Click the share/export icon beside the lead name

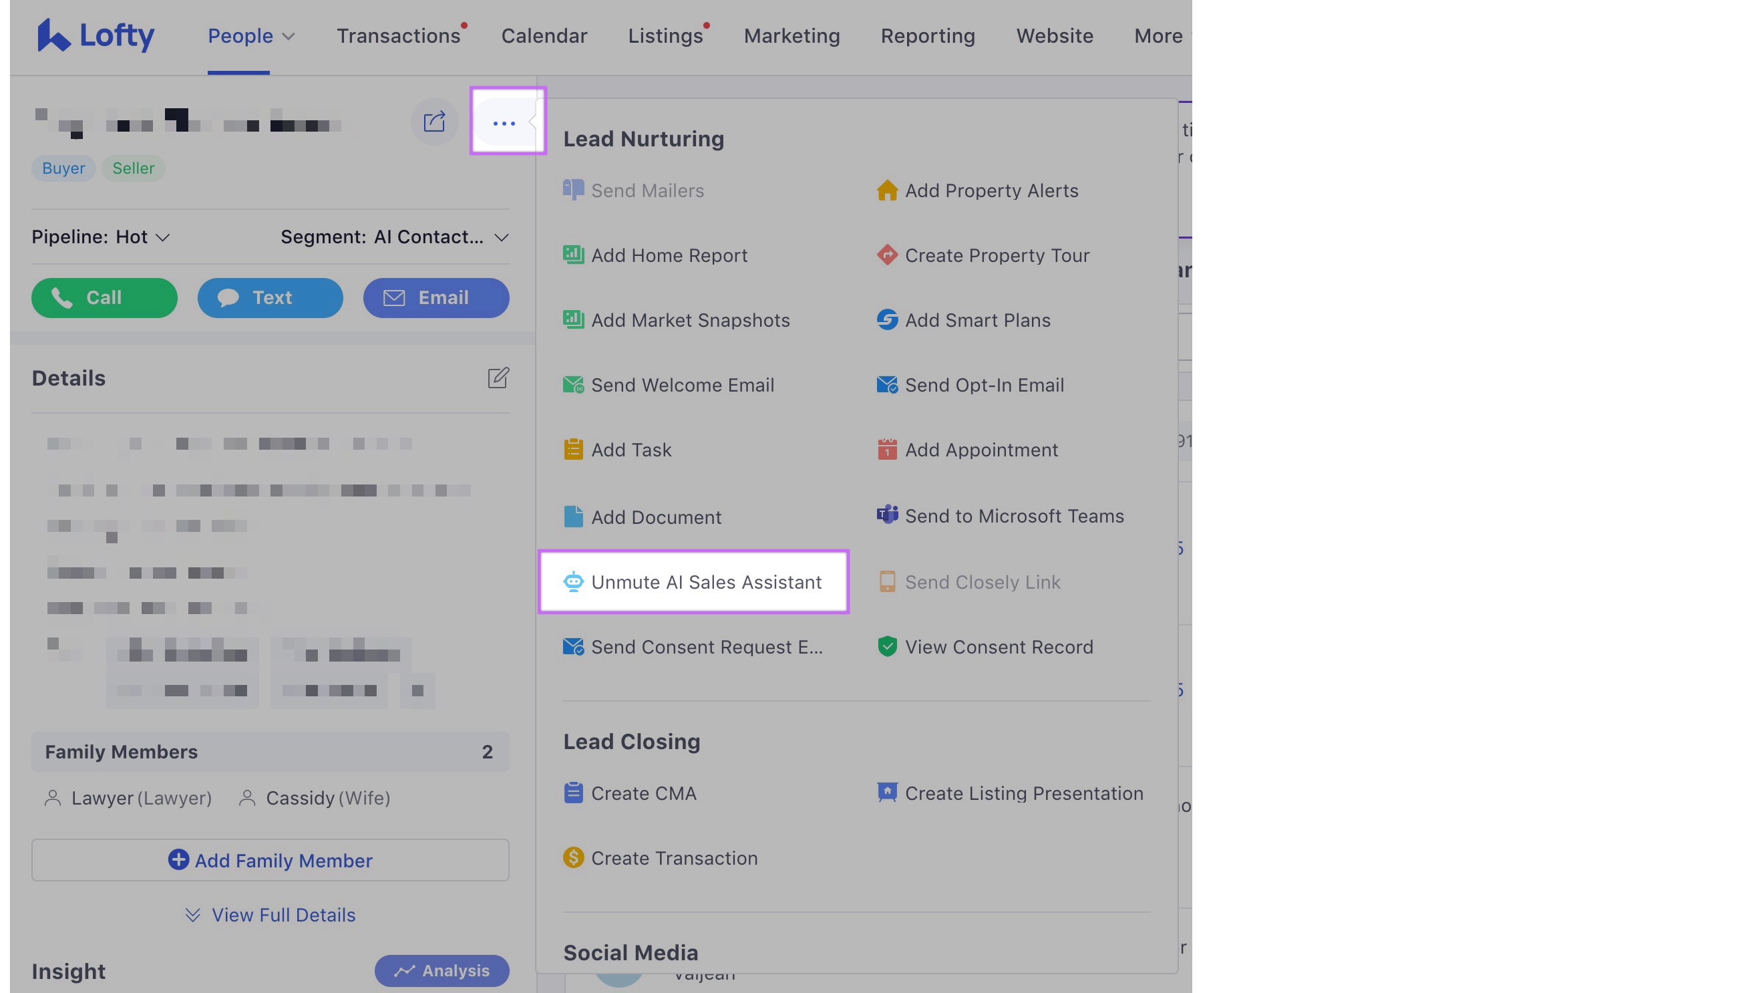(x=434, y=122)
